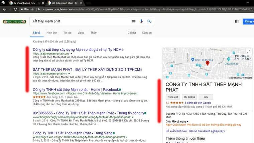Click the Chợ Tân Hương map marker
The width and height of the screenshot is (254, 143).
click(x=193, y=59)
